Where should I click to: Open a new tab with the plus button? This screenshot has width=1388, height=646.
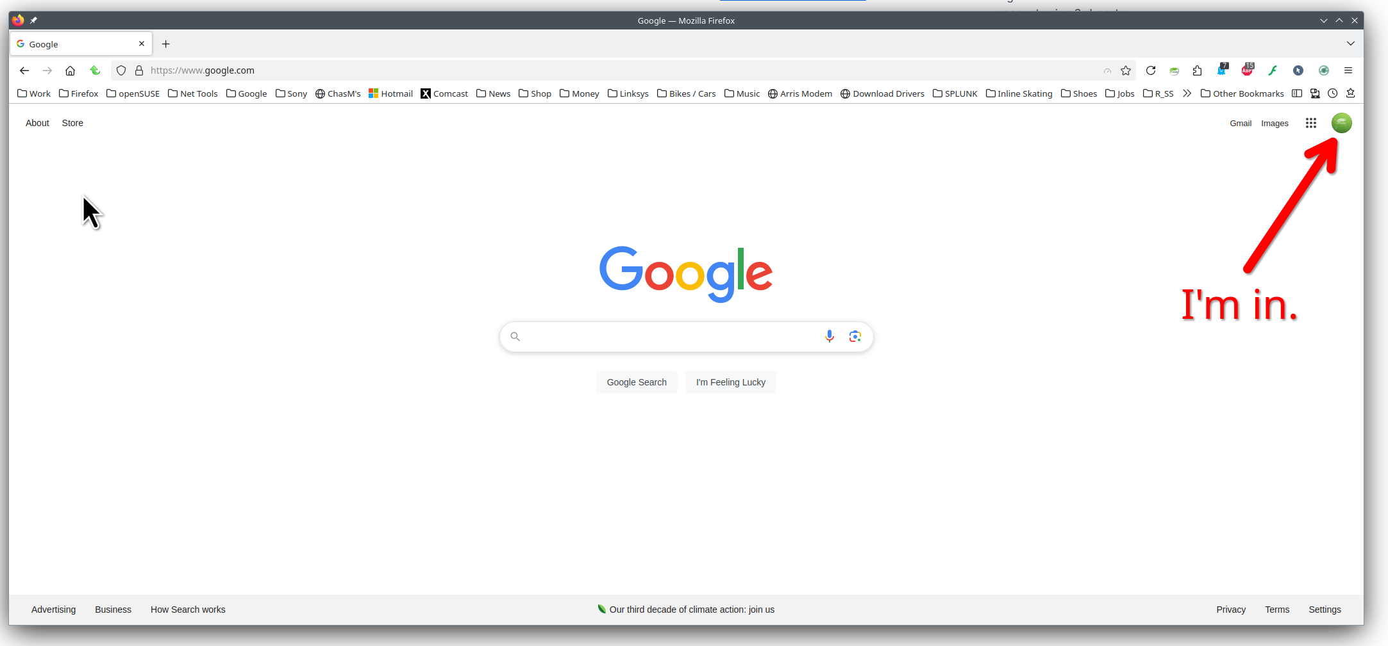(x=166, y=44)
